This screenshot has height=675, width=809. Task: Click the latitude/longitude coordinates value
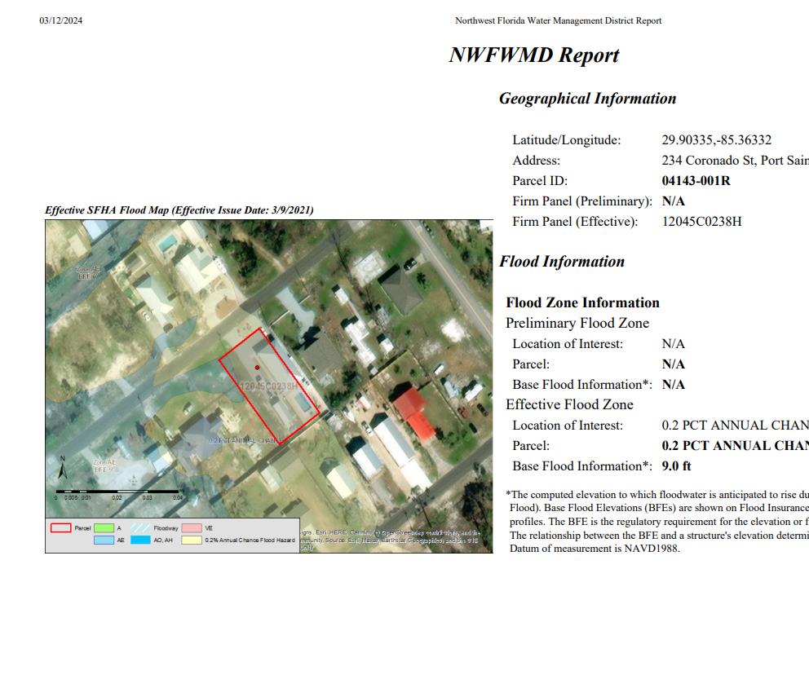pyautogui.click(x=716, y=140)
